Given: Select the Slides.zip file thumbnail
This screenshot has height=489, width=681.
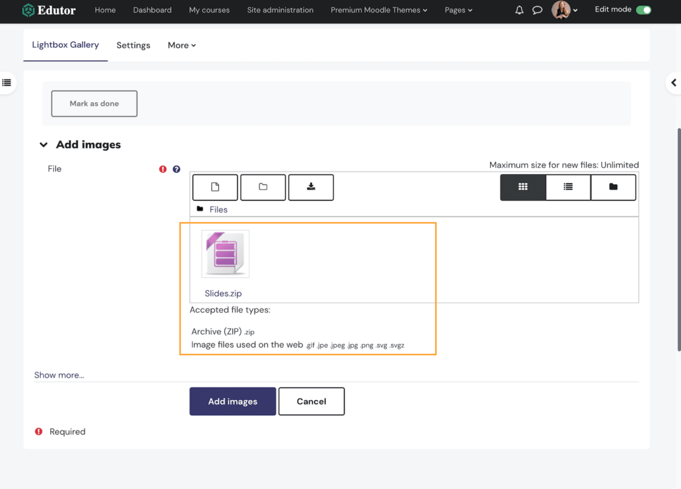Looking at the screenshot, I should (225, 254).
